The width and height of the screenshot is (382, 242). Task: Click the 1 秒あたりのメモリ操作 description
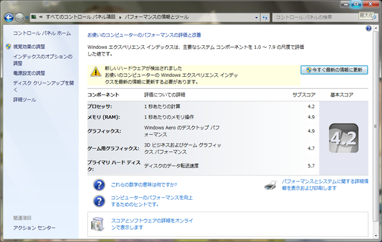(169, 117)
